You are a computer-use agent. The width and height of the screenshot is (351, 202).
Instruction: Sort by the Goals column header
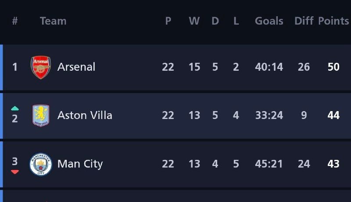(x=269, y=21)
